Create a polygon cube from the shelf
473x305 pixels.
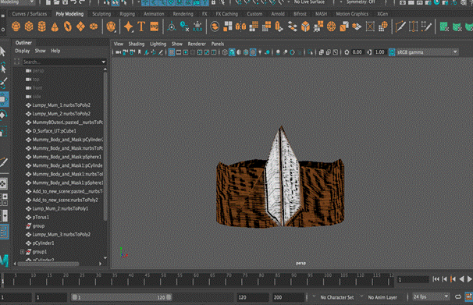[x=29, y=27]
